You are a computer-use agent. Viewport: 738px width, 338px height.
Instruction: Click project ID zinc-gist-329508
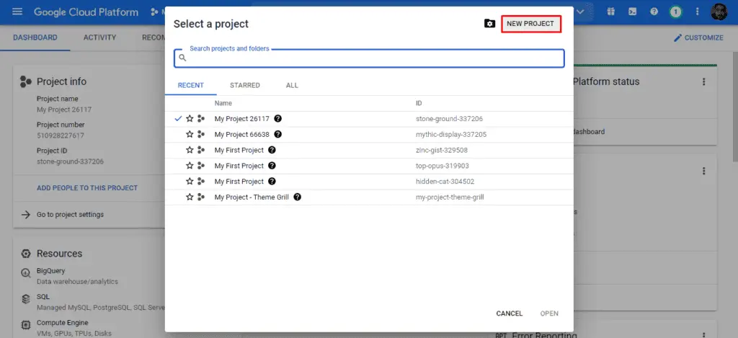442,150
